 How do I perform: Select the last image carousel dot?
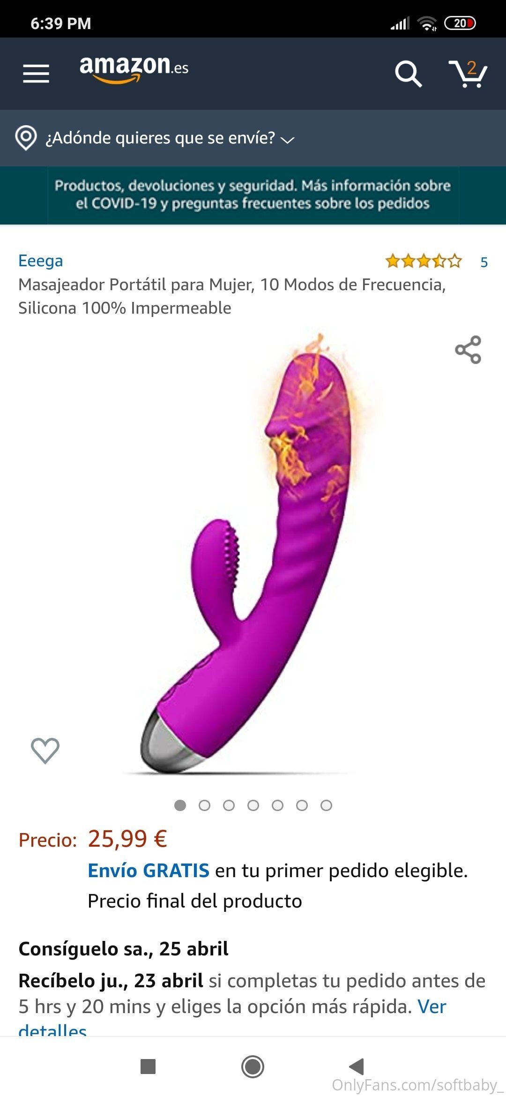click(x=326, y=805)
